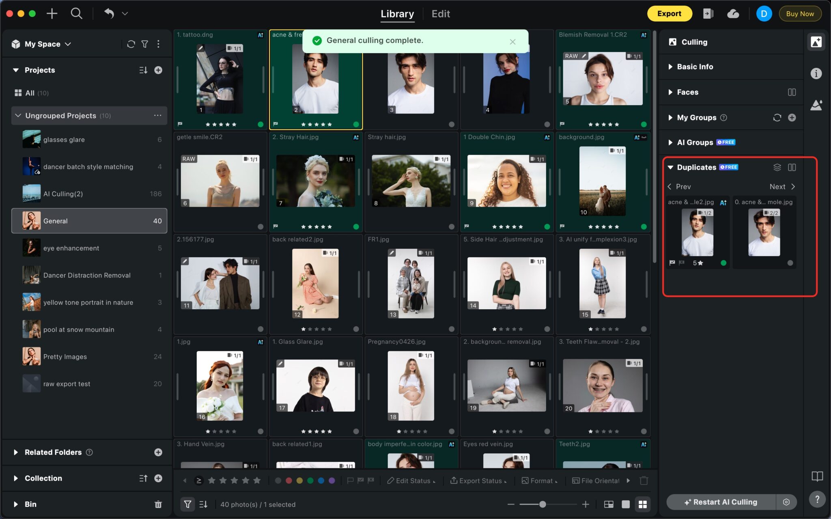Empty the Bin with trash icon

158,504
